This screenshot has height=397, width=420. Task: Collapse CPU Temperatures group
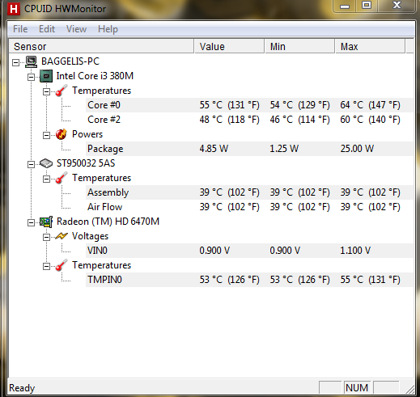tap(46, 92)
